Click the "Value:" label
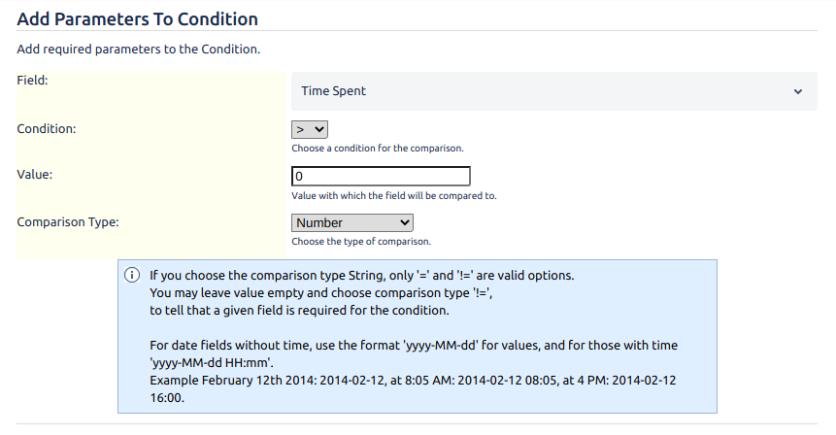Viewport: 836px width, 435px height. point(35,175)
